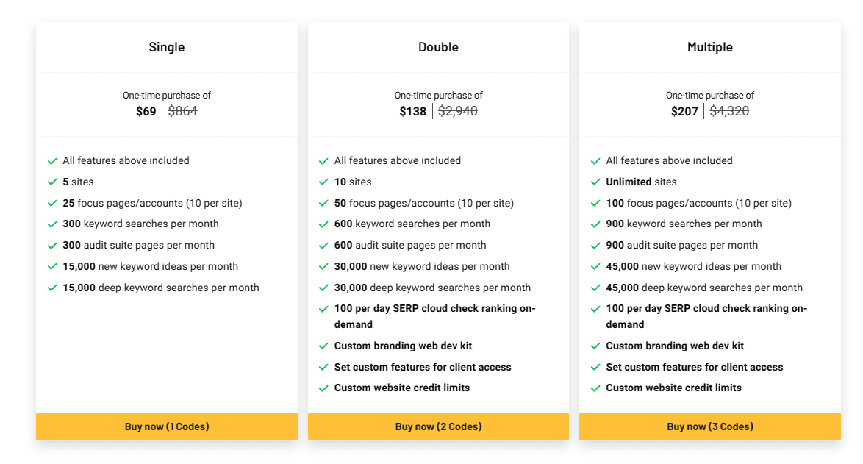Click the Buy now (2 Codes) button
This screenshot has width=863, height=464.
(x=438, y=426)
